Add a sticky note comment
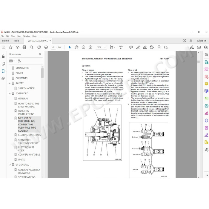209x209 pixels. [131, 47]
